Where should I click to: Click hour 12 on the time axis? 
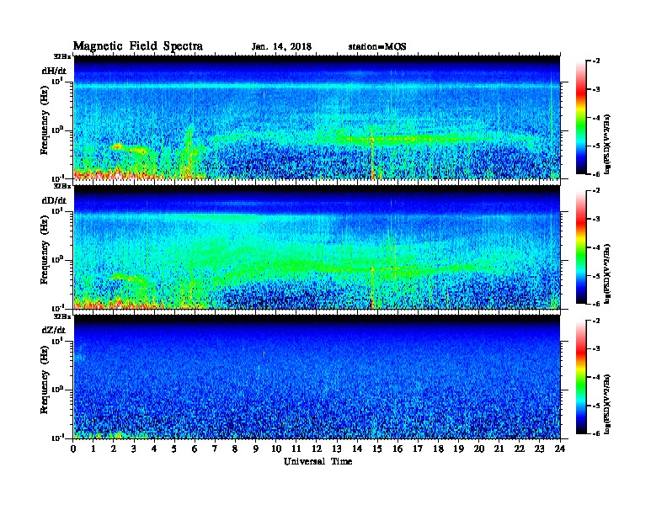pos(317,449)
